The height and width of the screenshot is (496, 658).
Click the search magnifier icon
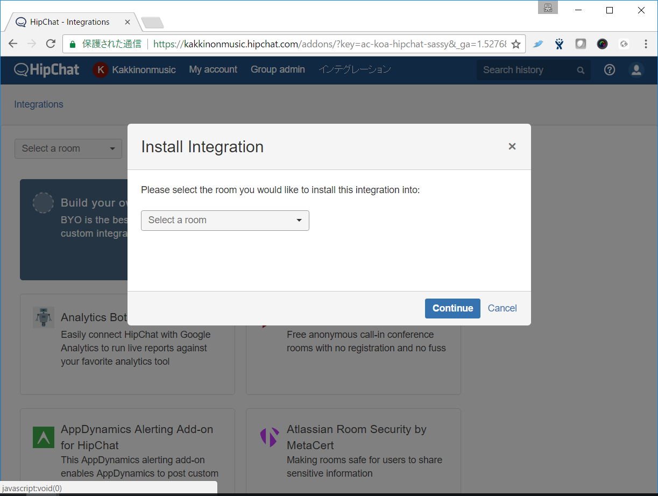(x=581, y=70)
